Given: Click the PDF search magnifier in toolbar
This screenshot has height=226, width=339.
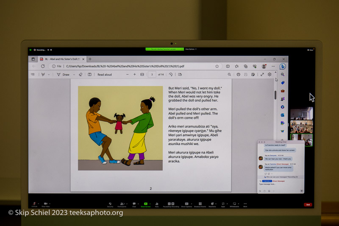Looking at the screenshot, I should pos(229,74).
